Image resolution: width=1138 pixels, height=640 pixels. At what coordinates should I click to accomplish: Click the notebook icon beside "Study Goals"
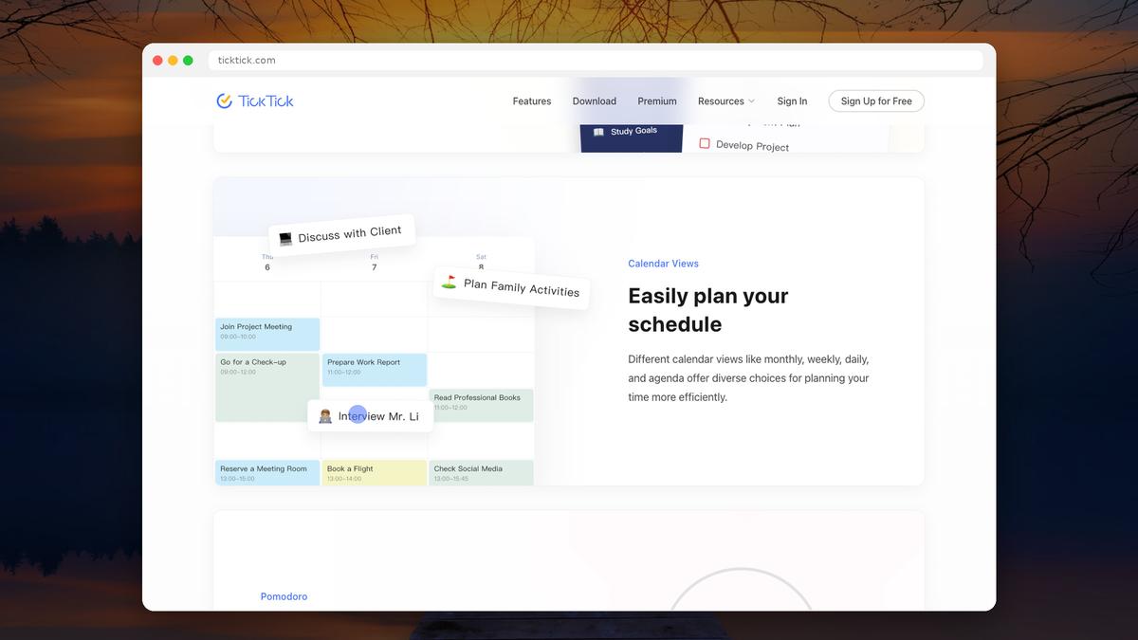click(597, 132)
